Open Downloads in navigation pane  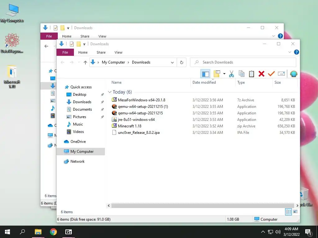[x=82, y=102]
